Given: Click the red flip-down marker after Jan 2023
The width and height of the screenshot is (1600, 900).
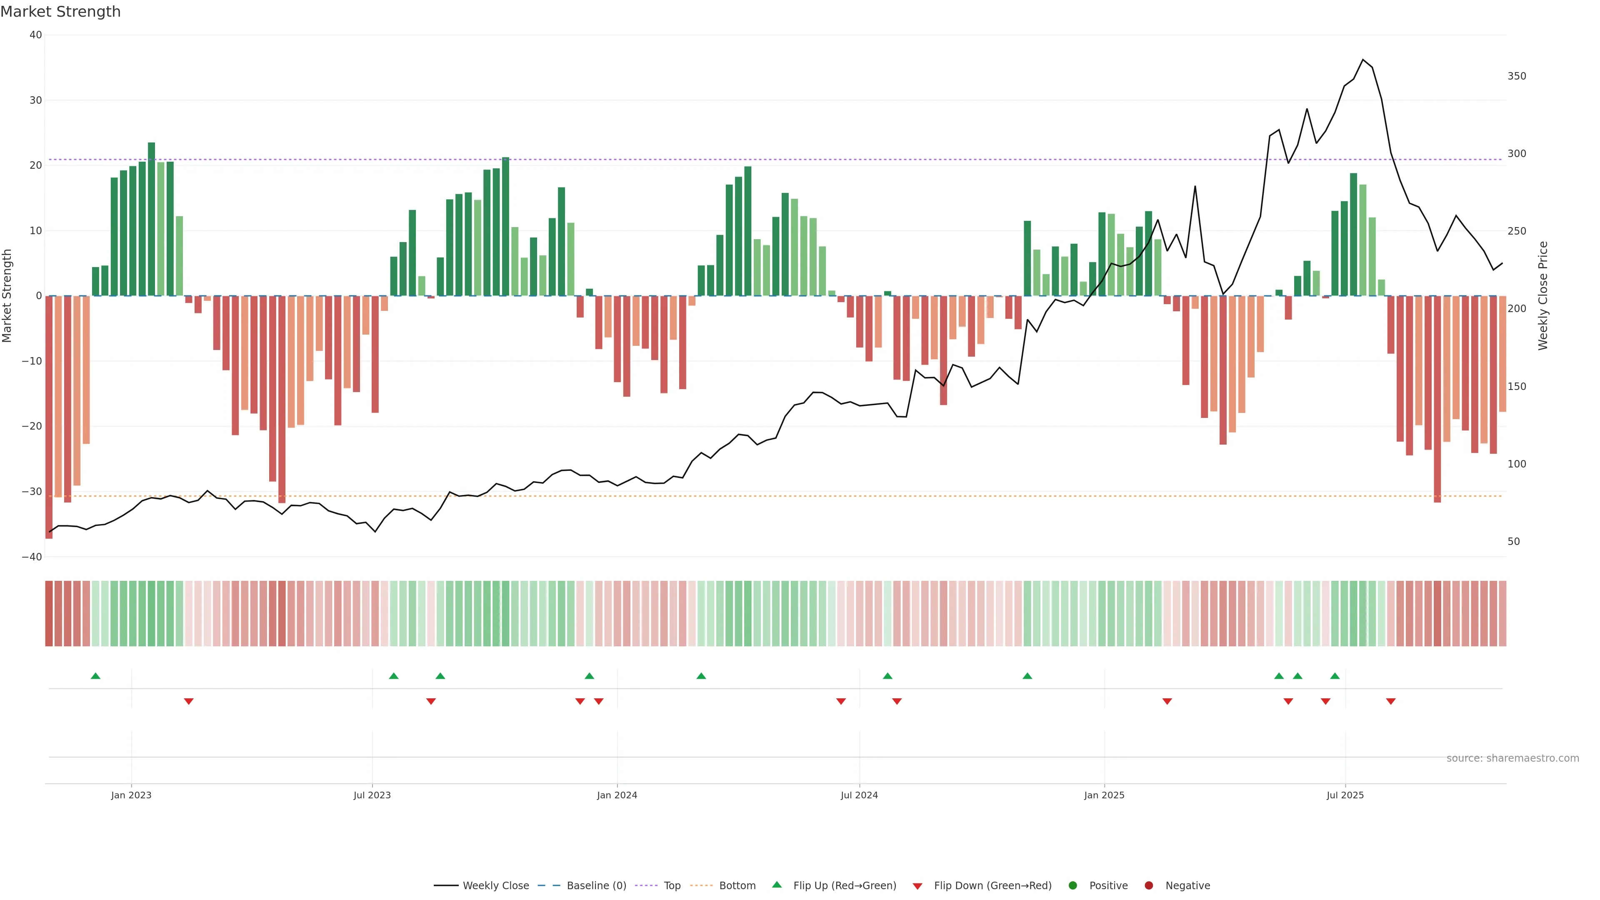Looking at the screenshot, I should (189, 701).
